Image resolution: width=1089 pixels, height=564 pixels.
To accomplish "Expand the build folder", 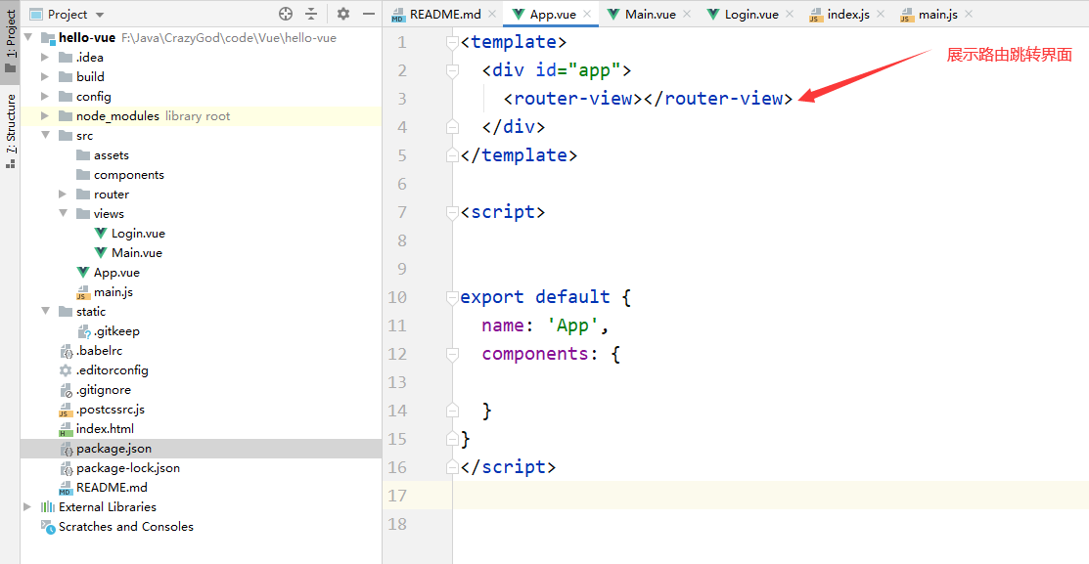I will point(45,76).
